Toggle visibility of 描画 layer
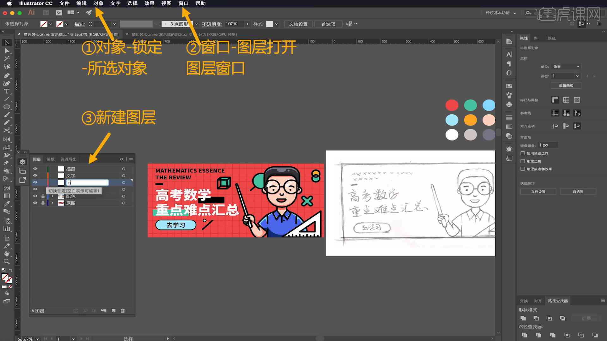This screenshot has height=341, width=607. point(35,169)
